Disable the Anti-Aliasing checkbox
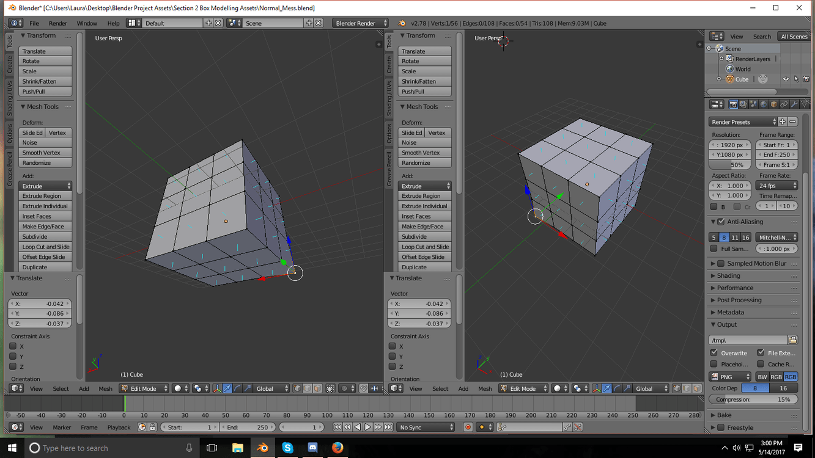This screenshot has height=458, width=815. (721, 222)
